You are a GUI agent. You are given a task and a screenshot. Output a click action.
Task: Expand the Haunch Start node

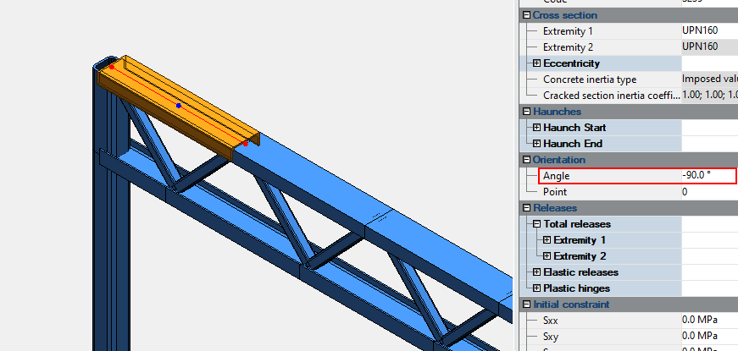click(x=536, y=128)
